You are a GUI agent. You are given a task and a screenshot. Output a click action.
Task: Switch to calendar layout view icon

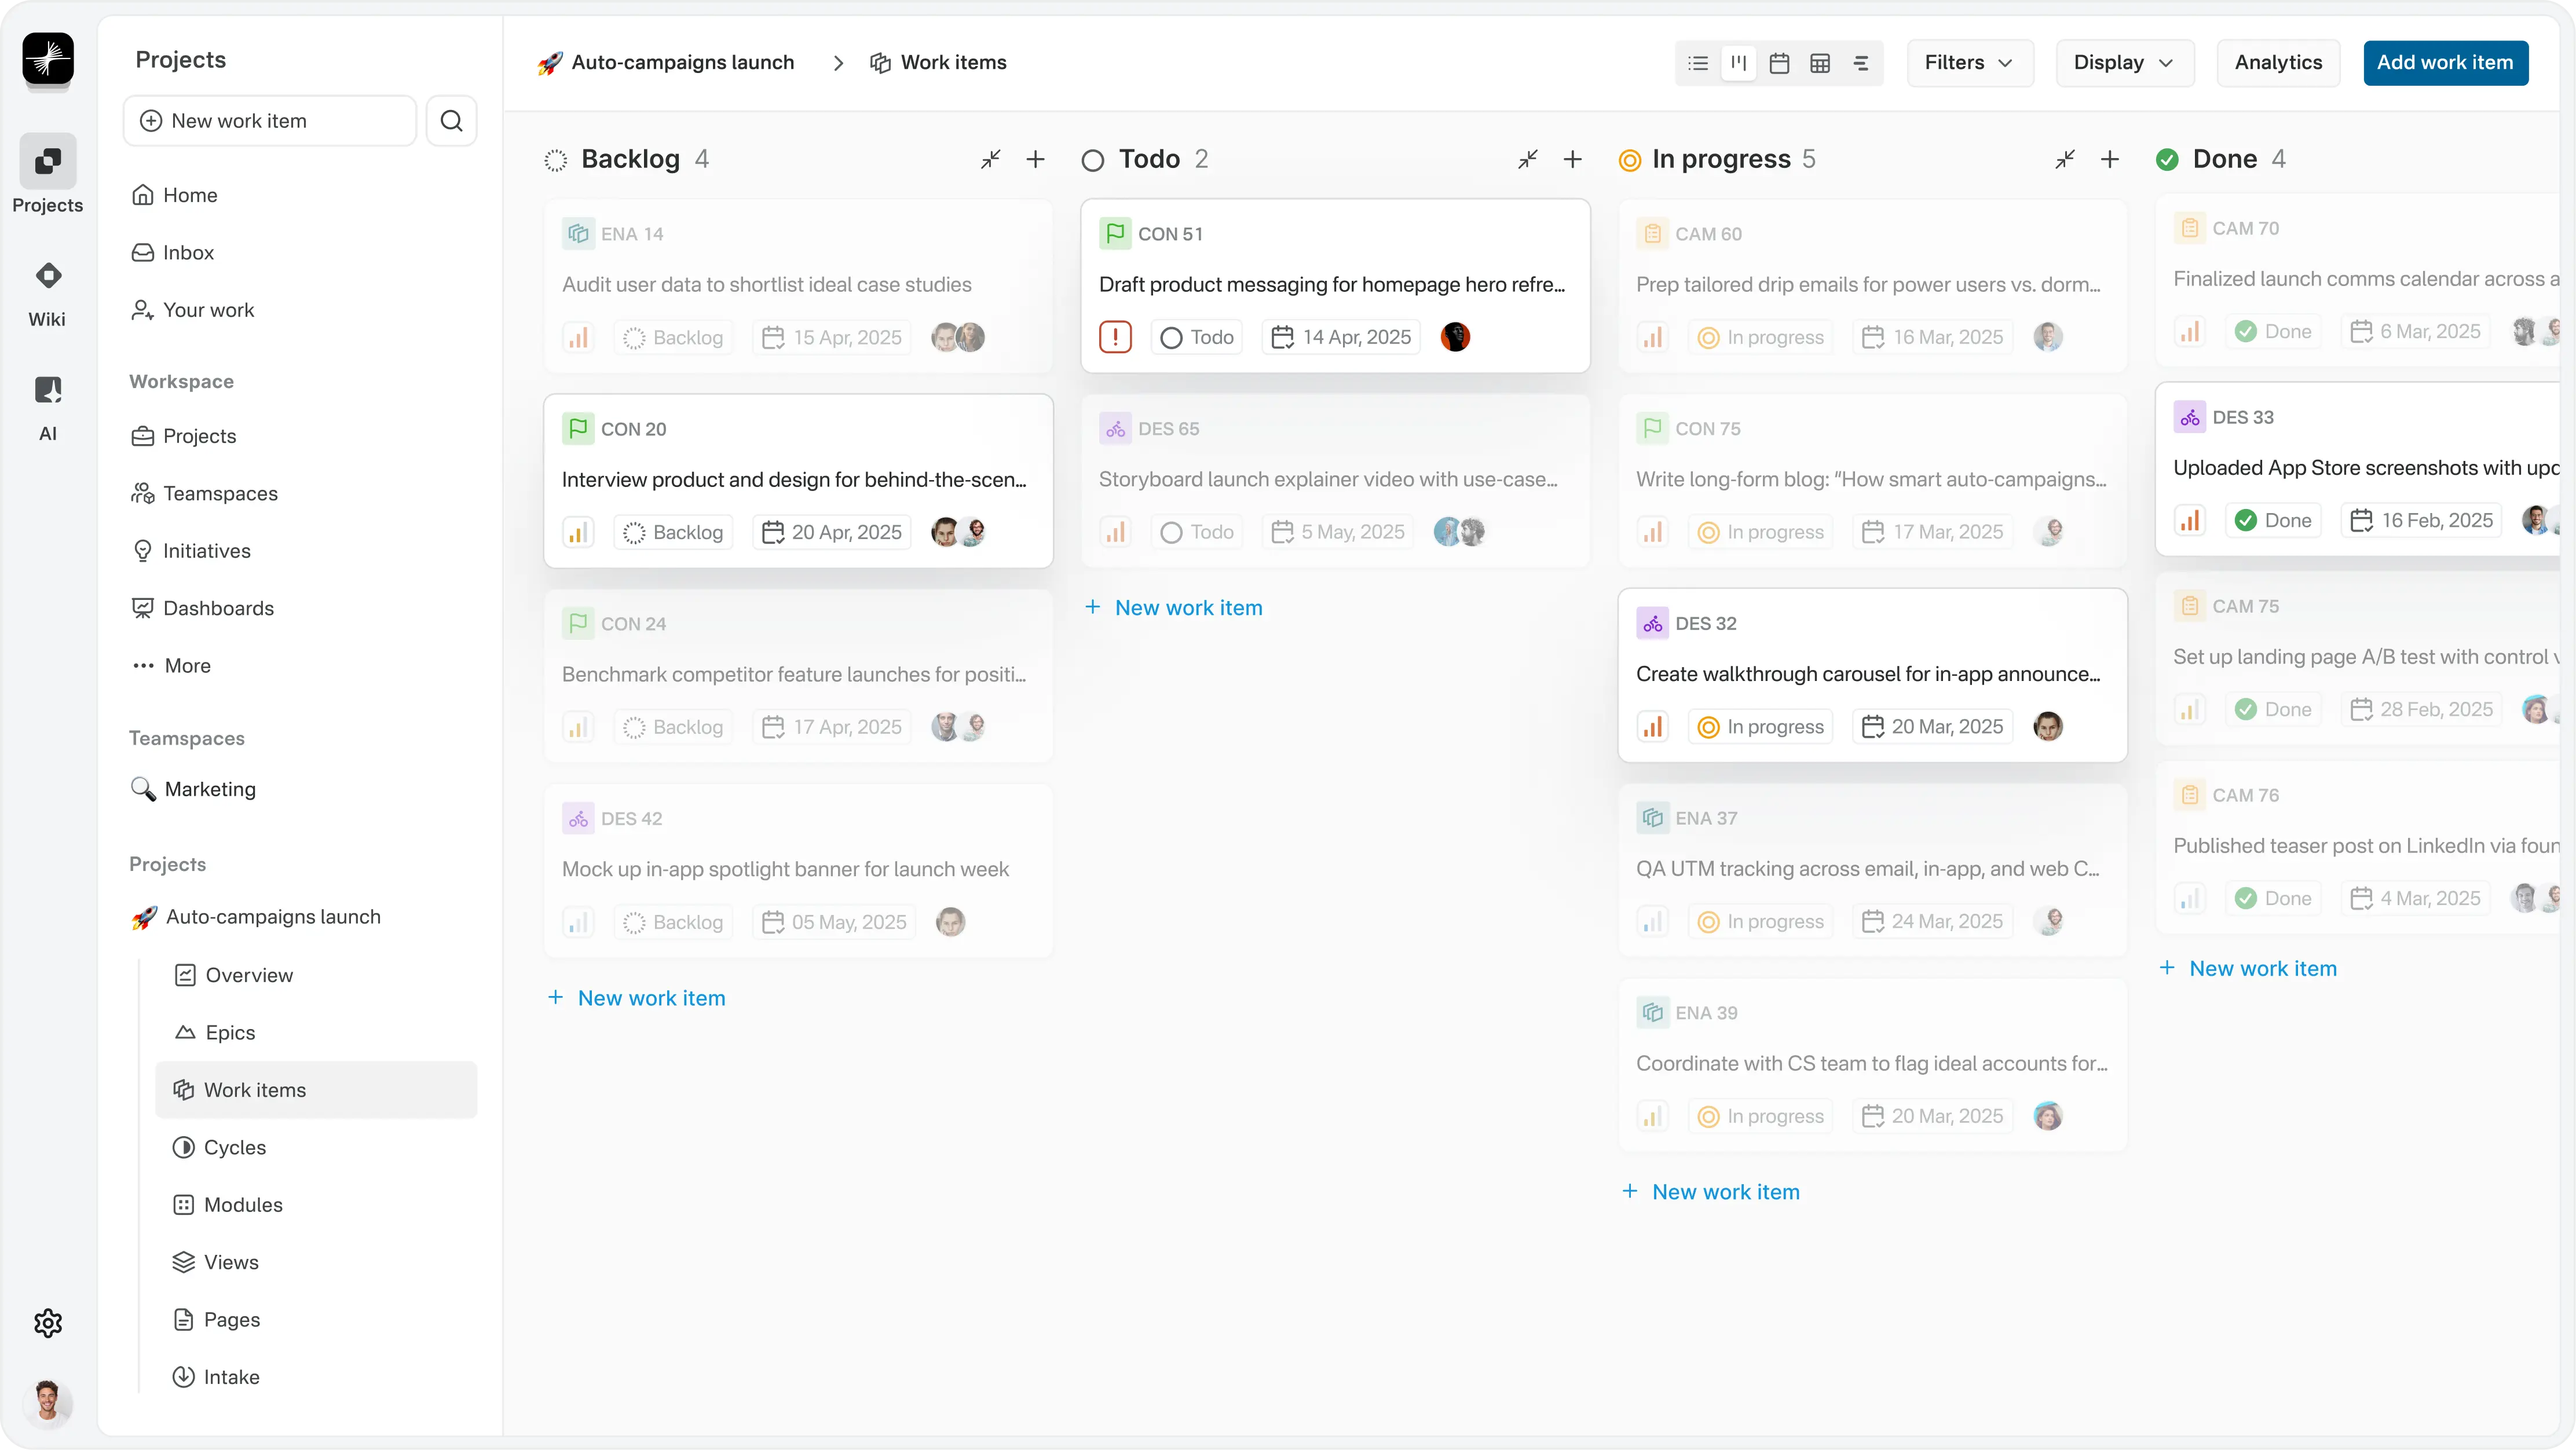1779,63
